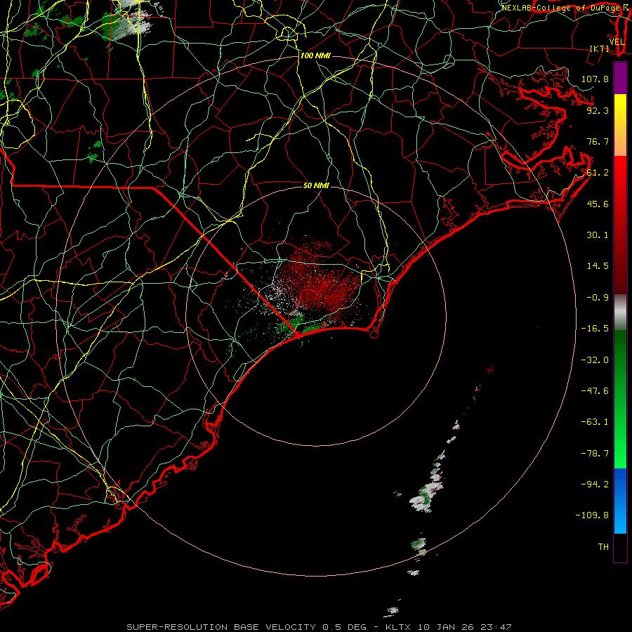Click the -16.5 velocity scale value

(x=595, y=329)
